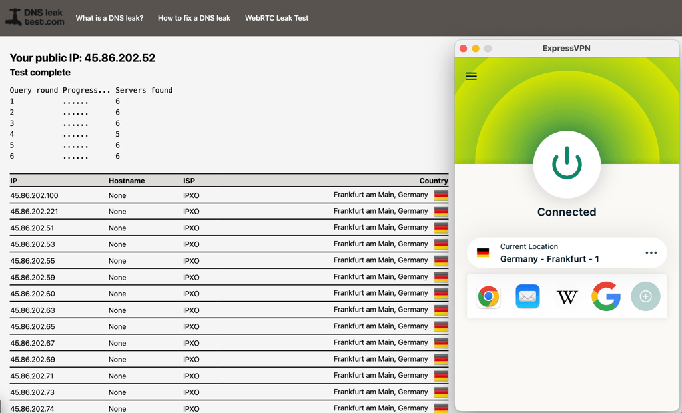682x413 pixels.
Task: Open the What is a DNS leak? page
Action: 109,18
